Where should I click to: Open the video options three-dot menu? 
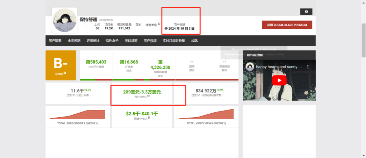point(308,67)
